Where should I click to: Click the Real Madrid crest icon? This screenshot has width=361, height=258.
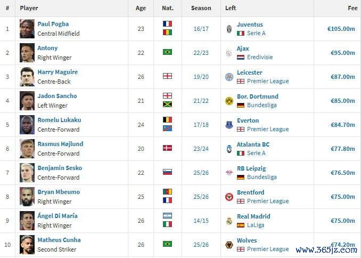[x=229, y=221]
